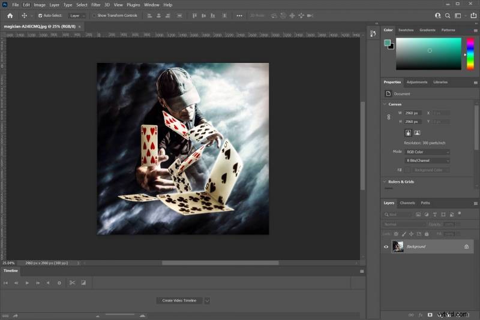Toggle the link width and height chain icon

click(389, 117)
